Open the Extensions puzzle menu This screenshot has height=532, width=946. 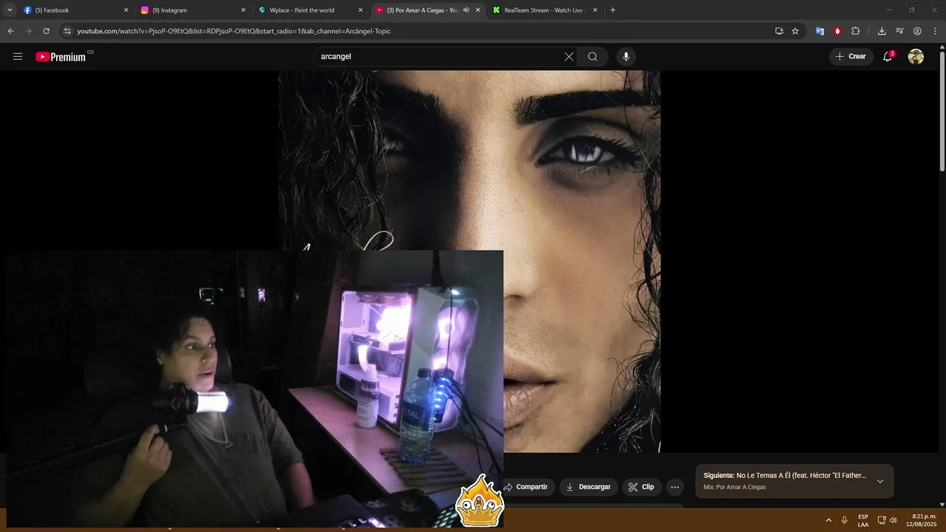(x=856, y=31)
